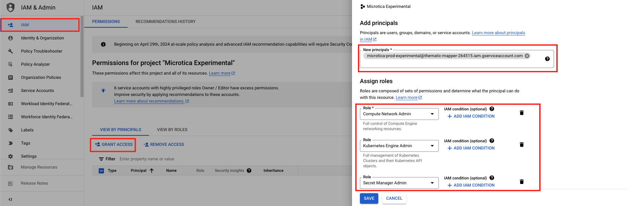Open the Compute Network Admin role dropdown
The width and height of the screenshot is (628, 206).
click(x=399, y=114)
